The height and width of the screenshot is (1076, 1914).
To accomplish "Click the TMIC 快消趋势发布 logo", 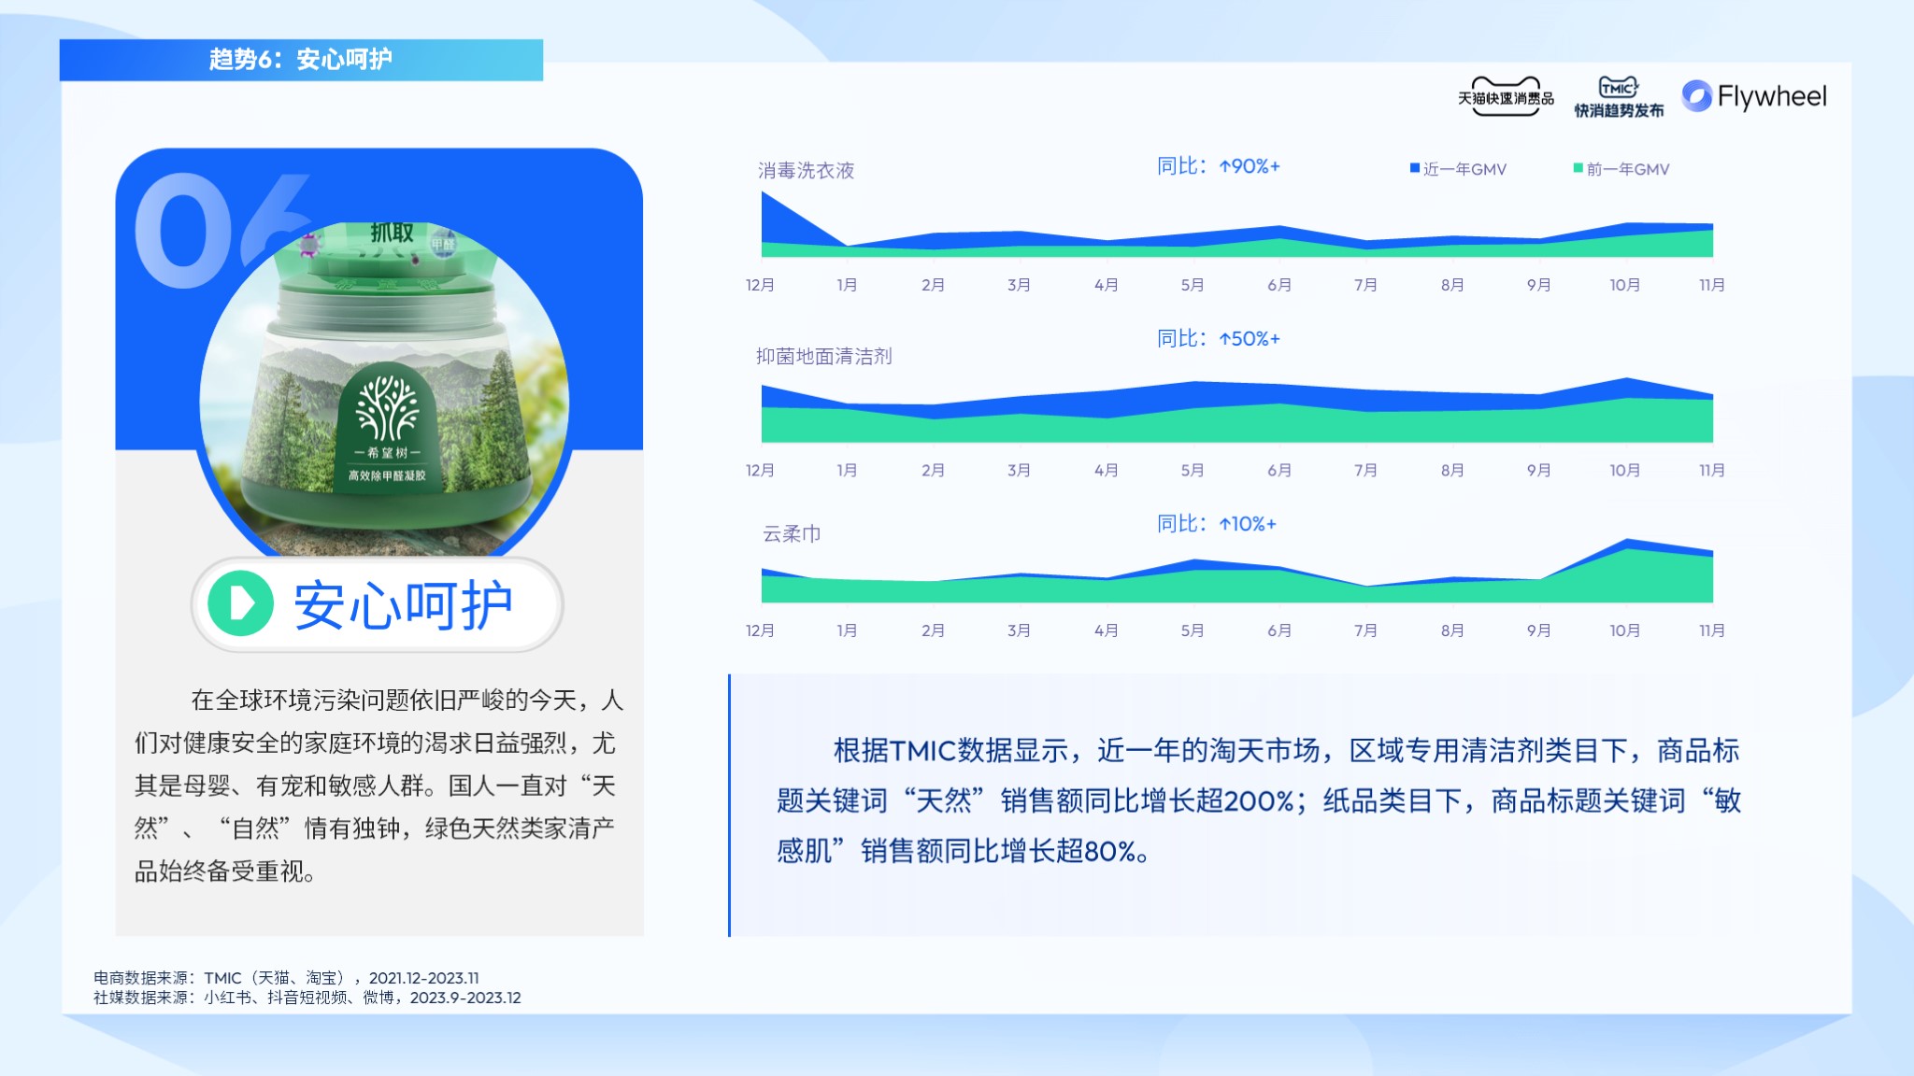I will (1619, 97).
